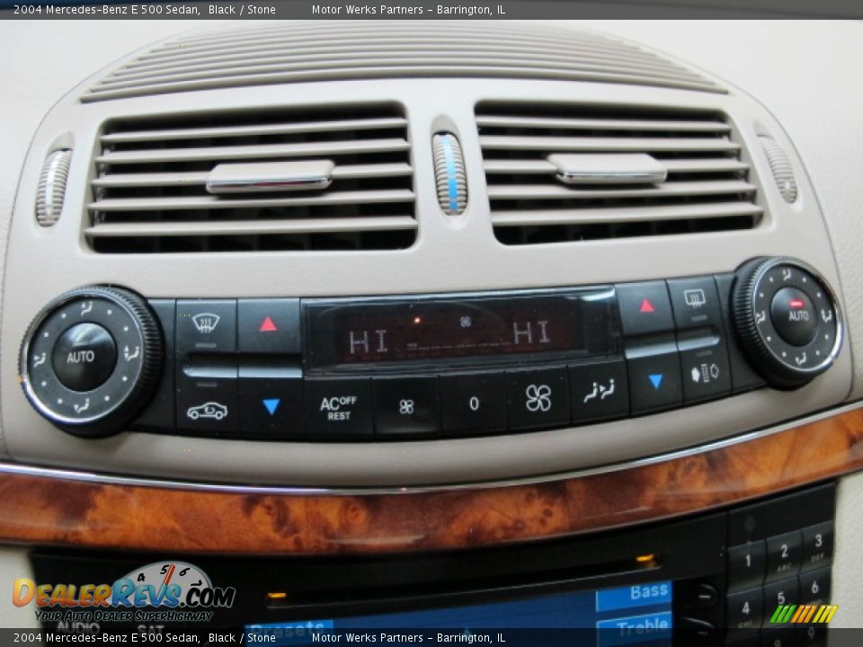Adjust the right side vent thumbwheel
863x647 pixels.
click(x=778, y=168)
